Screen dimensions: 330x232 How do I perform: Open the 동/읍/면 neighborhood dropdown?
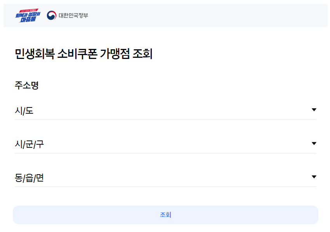(x=163, y=177)
